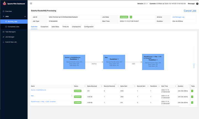
Task: Click the 29 B Bytes Sent cell in the Map row
Action: pyautogui.click(x=122, y=97)
